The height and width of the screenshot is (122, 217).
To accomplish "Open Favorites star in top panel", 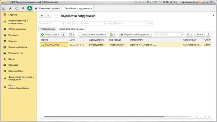I will click(10, 8).
